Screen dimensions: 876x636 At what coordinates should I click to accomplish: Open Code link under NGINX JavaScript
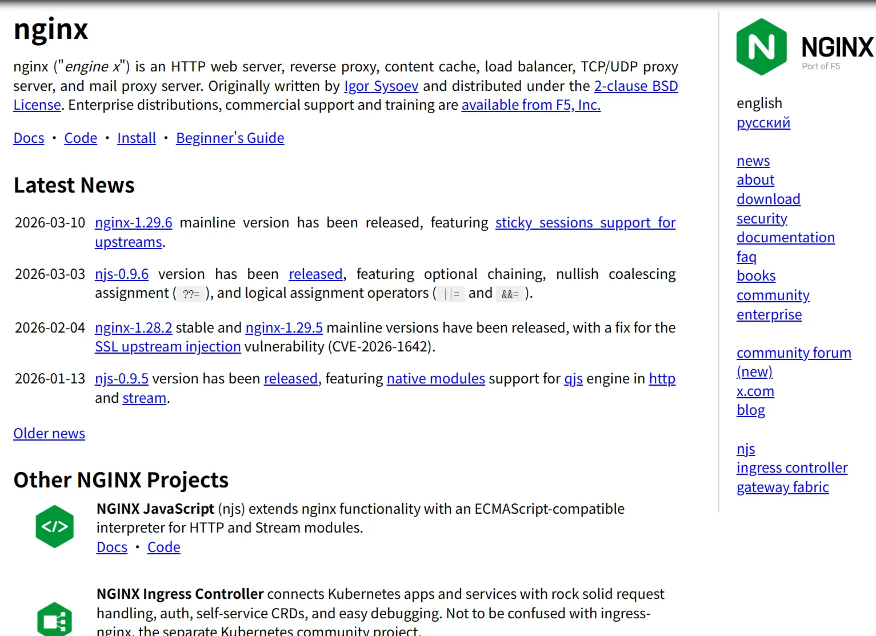(163, 547)
